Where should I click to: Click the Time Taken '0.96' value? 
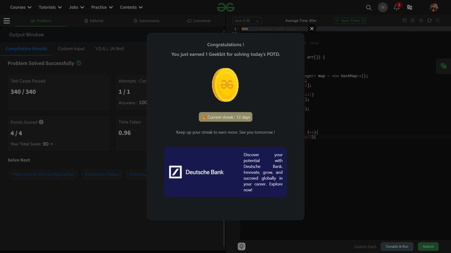125,133
